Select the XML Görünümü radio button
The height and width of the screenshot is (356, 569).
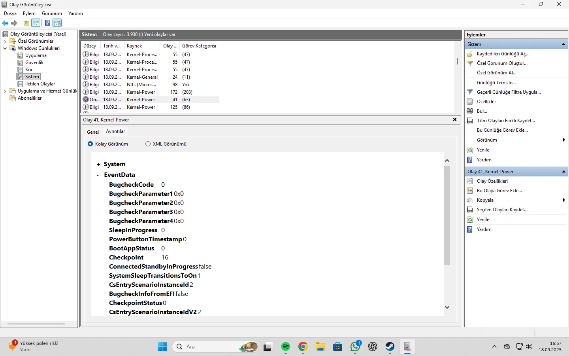tap(148, 144)
